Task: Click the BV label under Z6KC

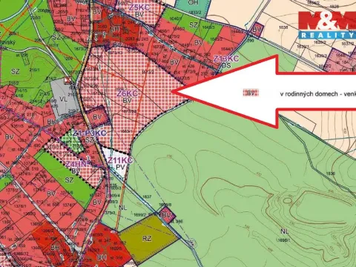Action: click(127, 101)
